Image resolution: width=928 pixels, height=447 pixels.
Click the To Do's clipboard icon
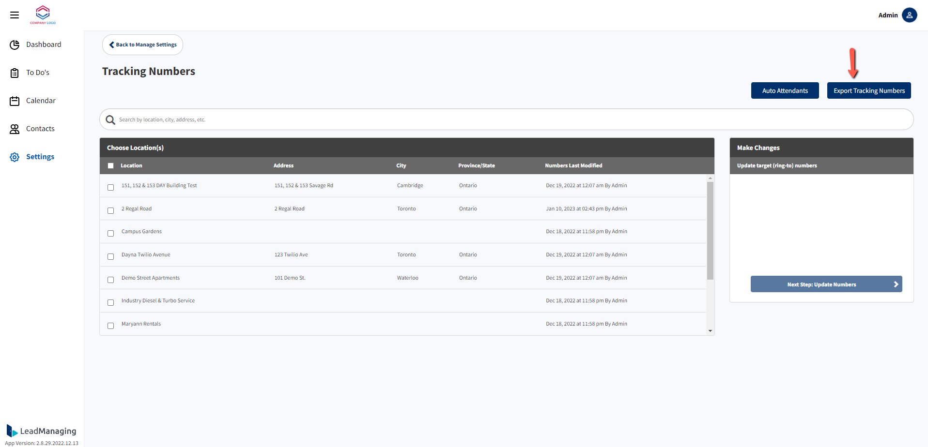point(15,73)
